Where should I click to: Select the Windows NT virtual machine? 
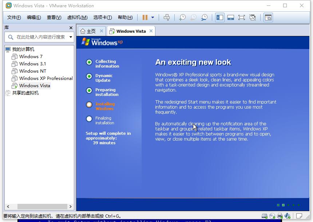point(33,71)
